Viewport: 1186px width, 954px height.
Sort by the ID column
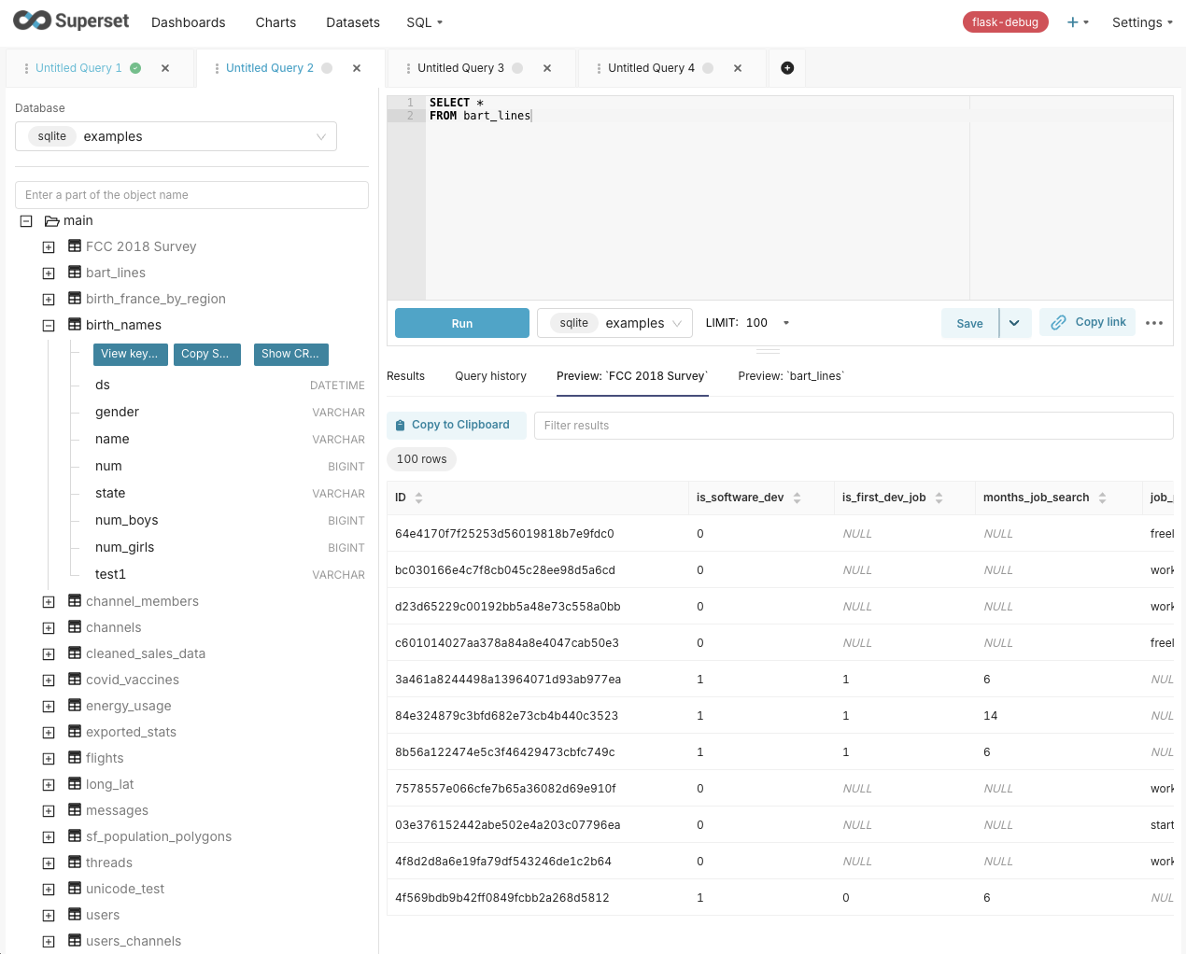coord(418,498)
